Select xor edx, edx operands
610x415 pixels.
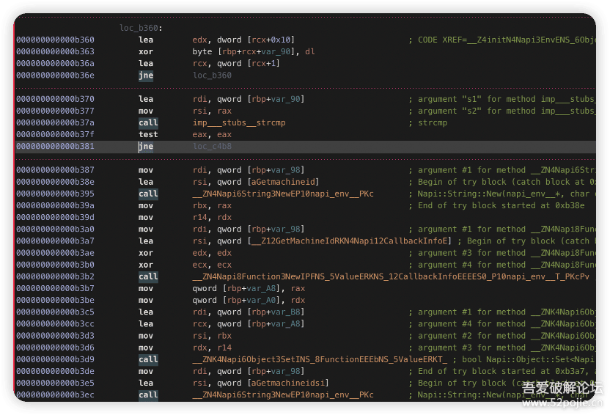pyautogui.click(x=212, y=253)
